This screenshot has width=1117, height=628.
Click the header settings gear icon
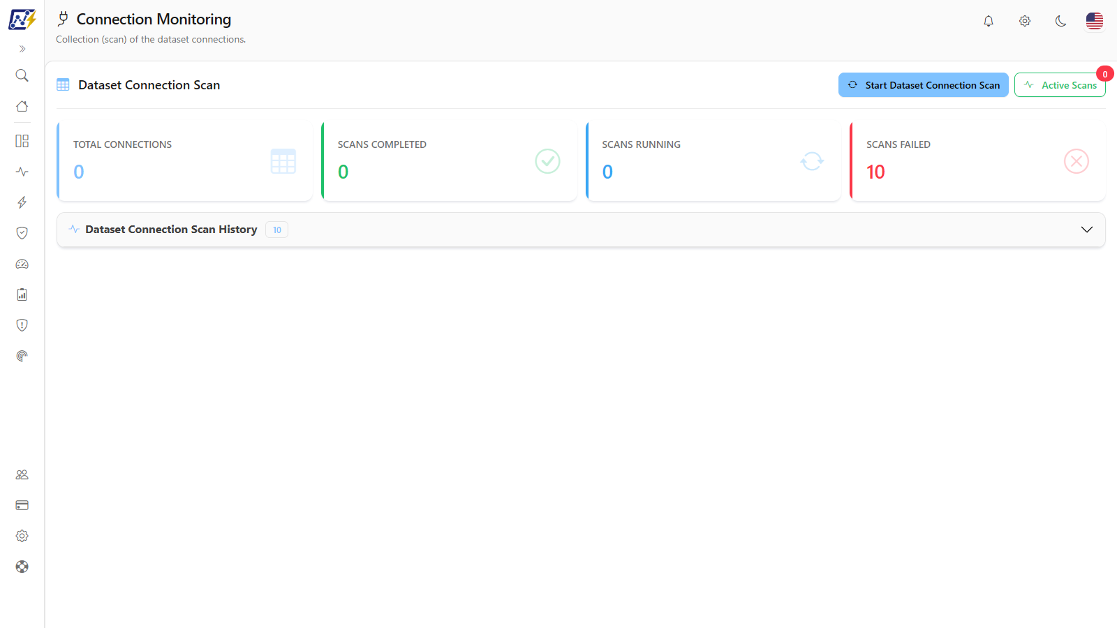point(1025,21)
